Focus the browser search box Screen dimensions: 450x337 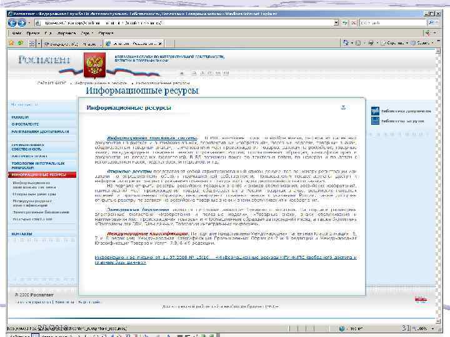point(392,22)
